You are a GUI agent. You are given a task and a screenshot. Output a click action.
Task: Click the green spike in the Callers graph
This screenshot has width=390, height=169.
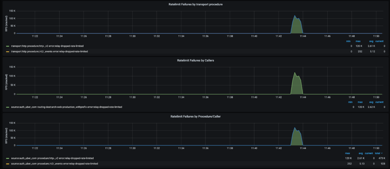coord(297,84)
